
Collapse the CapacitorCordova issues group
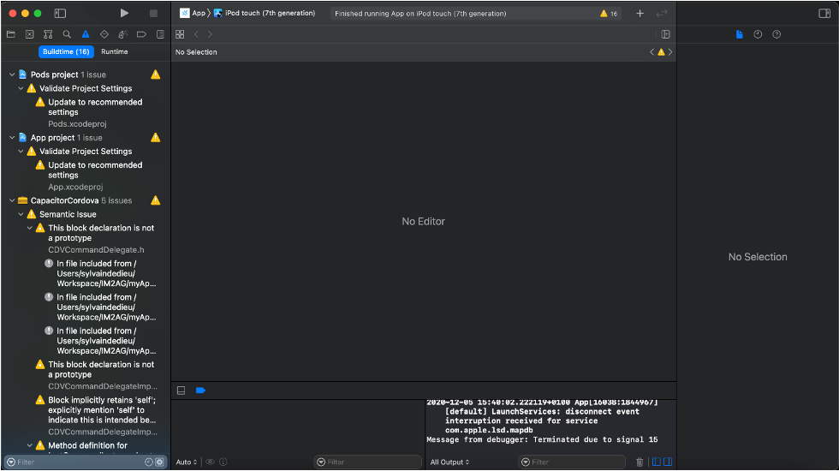point(12,200)
